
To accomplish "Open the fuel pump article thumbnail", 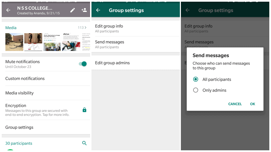I will pos(71,42).
